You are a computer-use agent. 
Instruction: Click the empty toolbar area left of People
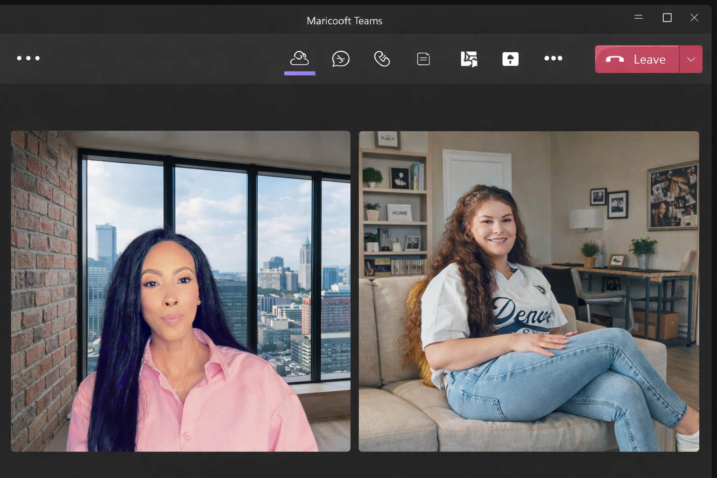point(163,58)
